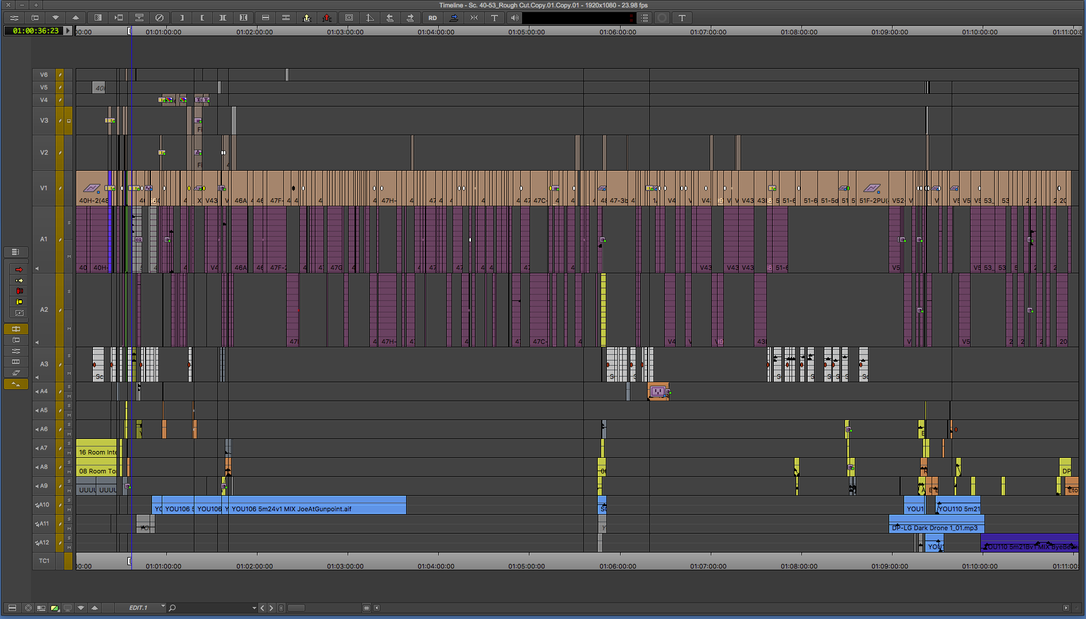Viewport: 1086px width, 619px height.
Task: Mute the A1 audio track
Action: click(69, 256)
